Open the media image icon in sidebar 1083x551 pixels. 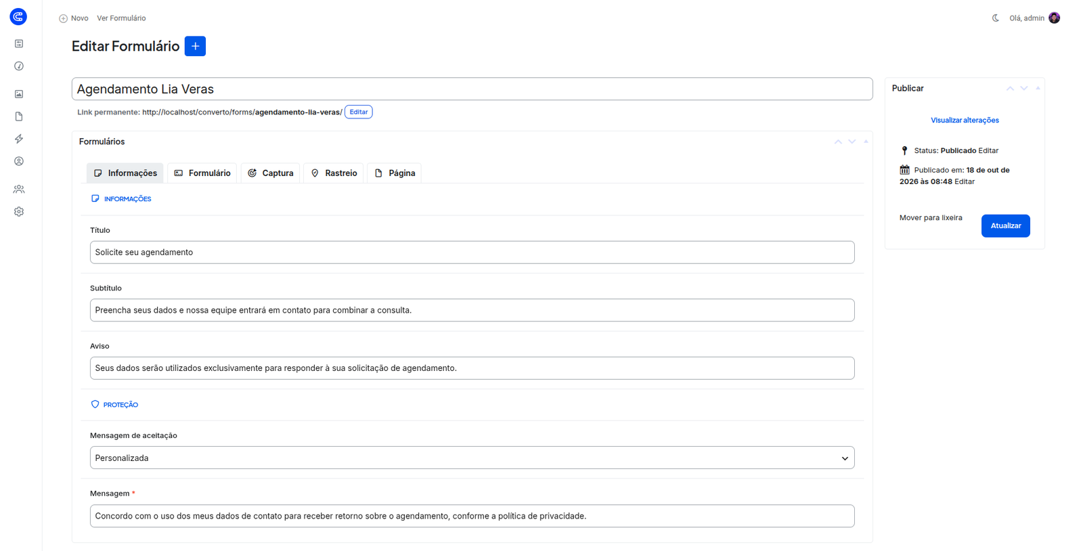pyautogui.click(x=19, y=94)
